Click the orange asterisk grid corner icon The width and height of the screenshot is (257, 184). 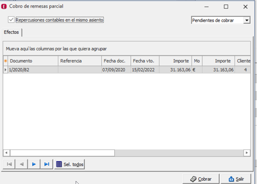pos(6,61)
